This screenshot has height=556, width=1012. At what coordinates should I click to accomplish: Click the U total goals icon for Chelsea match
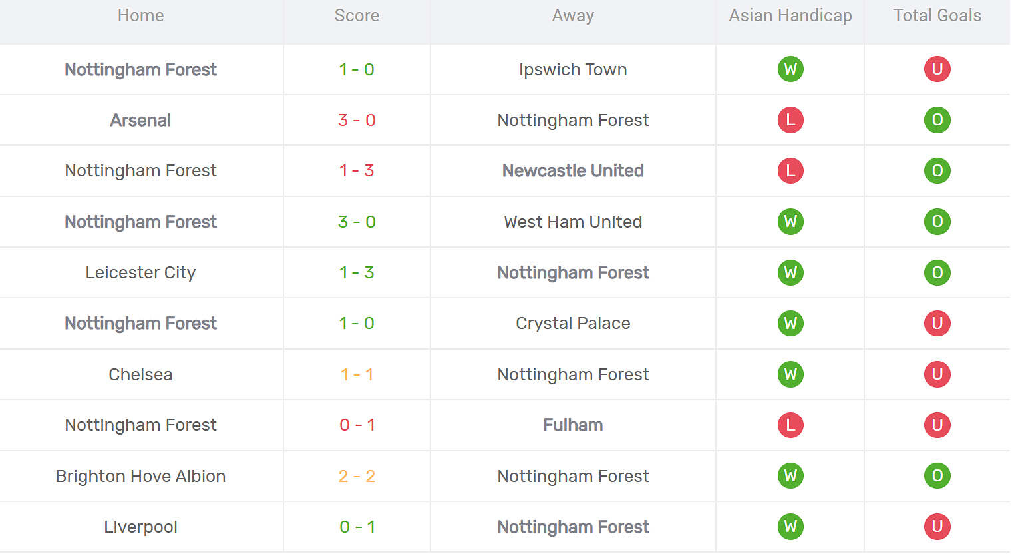pyautogui.click(x=937, y=374)
